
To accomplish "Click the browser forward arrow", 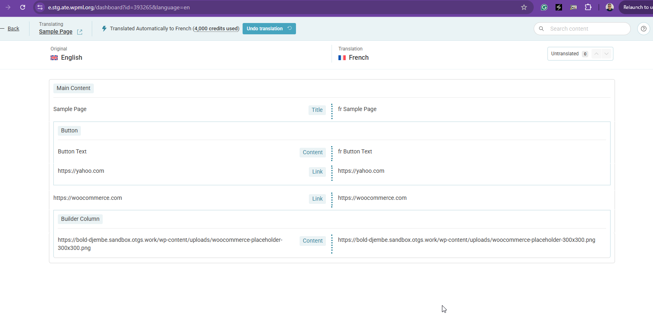I will tap(8, 7).
